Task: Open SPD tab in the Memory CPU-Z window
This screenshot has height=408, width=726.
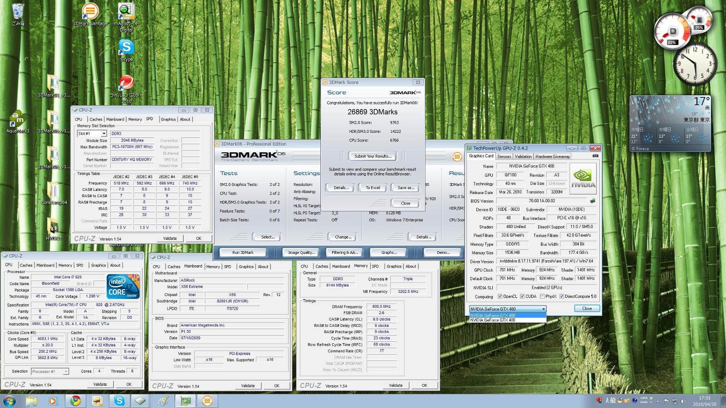Action: click(375, 267)
